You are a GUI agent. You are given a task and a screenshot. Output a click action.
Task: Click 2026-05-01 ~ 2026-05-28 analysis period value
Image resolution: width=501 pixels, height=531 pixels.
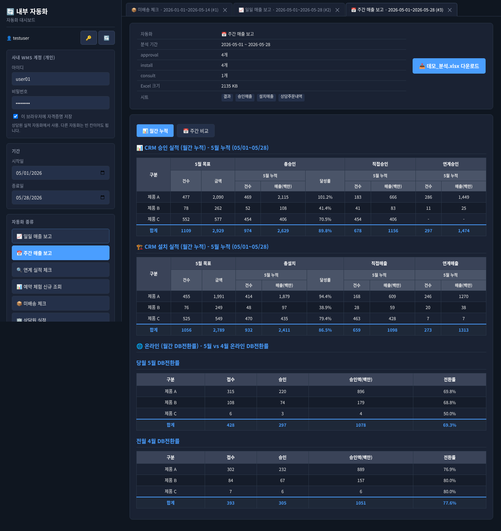[x=246, y=45]
